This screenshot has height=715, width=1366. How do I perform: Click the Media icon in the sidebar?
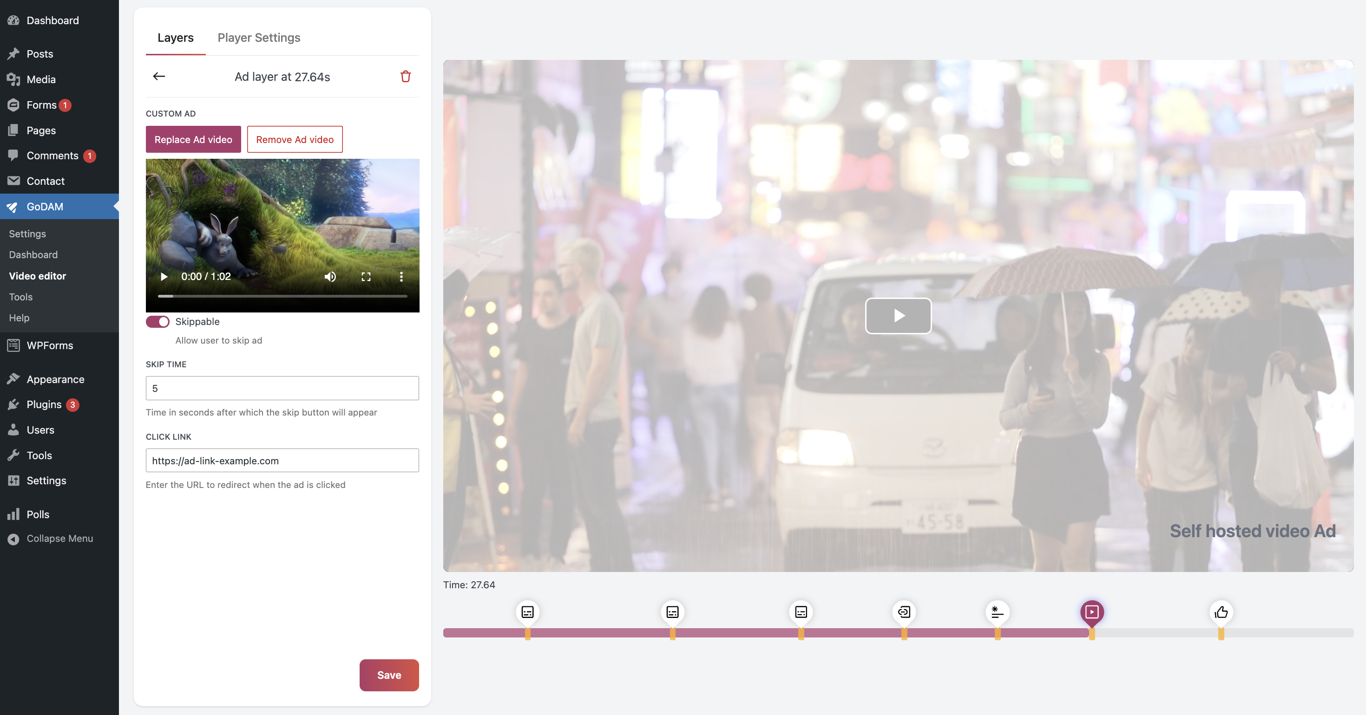pyautogui.click(x=14, y=79)
